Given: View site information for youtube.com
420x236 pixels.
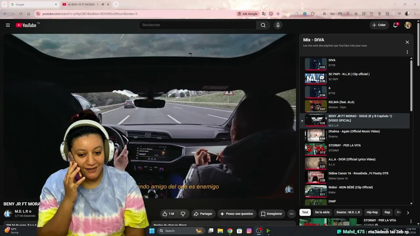Looking at the screenshot, I should (x=38, y=14).
